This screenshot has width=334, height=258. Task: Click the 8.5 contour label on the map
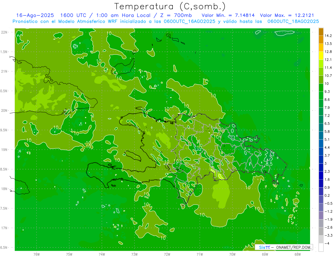tap(269, 164)
